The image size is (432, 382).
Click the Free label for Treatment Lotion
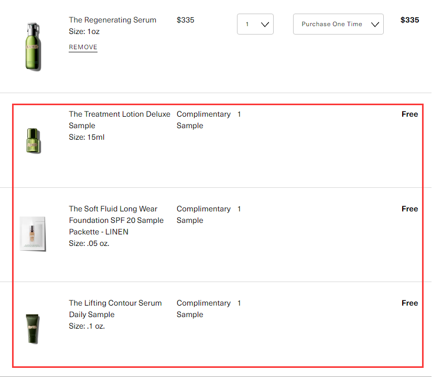(409, 114)
